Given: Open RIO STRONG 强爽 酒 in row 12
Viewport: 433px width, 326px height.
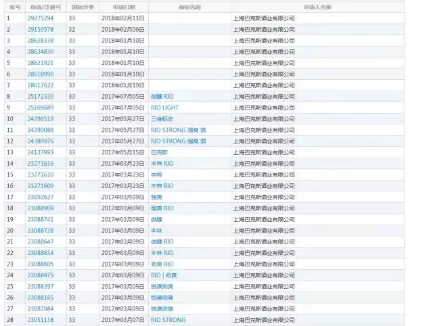Looking at the screenshot, I should 179,141.
